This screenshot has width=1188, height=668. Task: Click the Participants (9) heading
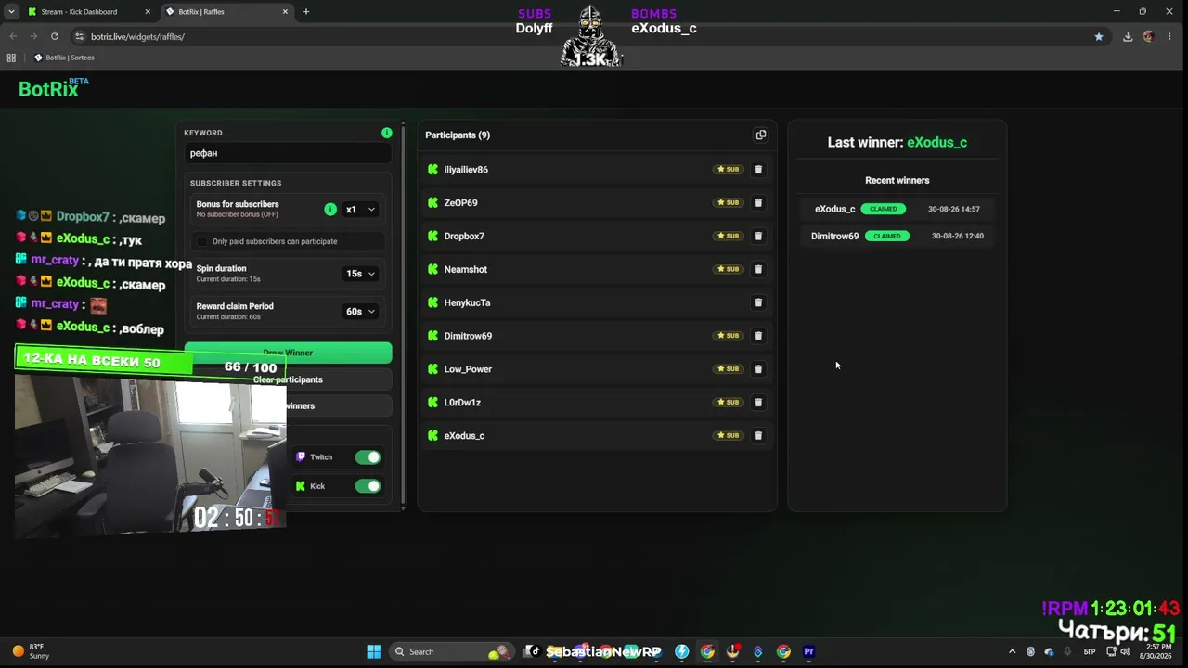click(x=458, y=135)
